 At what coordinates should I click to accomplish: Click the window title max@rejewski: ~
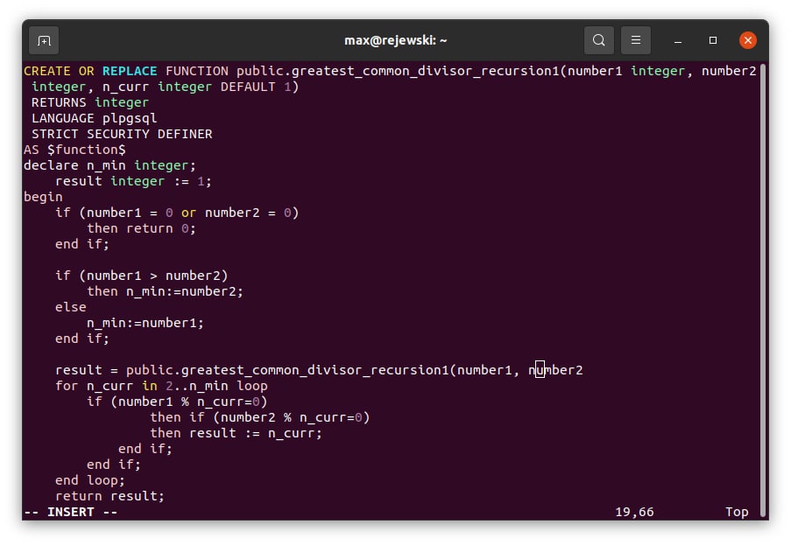(x=396, y=40)
